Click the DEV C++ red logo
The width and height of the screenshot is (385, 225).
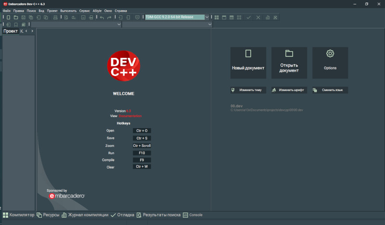pyautogui.click(x=124, y=66)
